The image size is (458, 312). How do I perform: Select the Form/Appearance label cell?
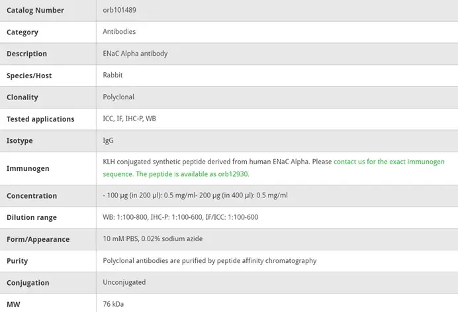(x=38, y=239)
